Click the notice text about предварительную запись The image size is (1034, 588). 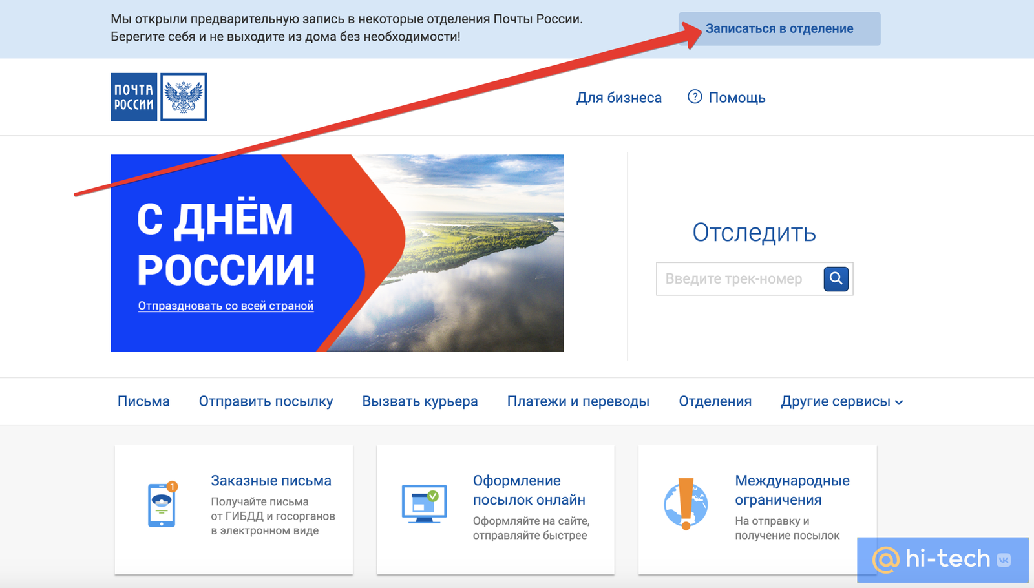coord(346,28)
